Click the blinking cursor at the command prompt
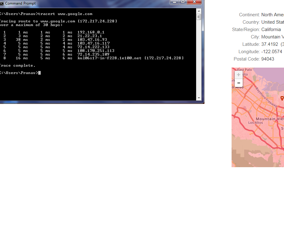The width and height of the screenshot is (284, 236). [x=39, y=73]
